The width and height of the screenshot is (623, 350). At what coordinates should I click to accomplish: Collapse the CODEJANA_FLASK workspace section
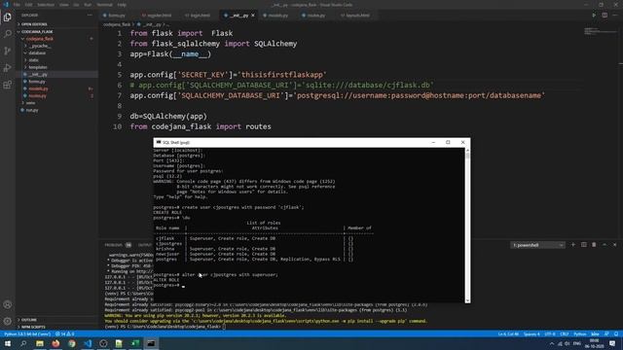coord(37,32)
